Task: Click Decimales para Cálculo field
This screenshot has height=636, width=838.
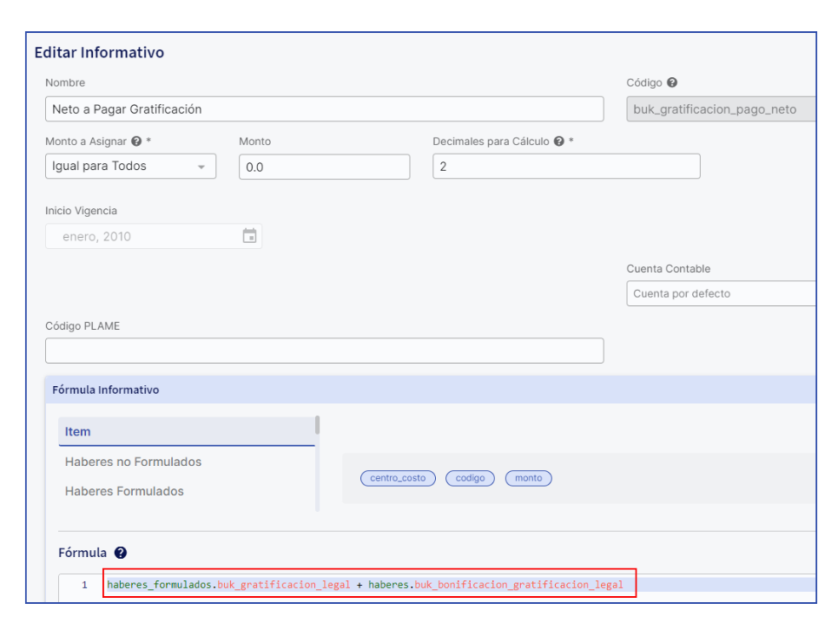Action: [x=566, y=167]
